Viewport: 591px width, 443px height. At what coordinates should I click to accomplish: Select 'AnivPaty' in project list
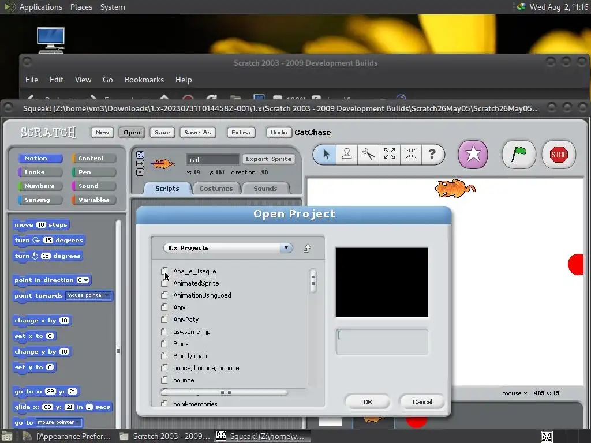(x=186, y=320)
